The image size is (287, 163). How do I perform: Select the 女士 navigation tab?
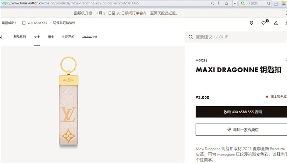point(37,37)
